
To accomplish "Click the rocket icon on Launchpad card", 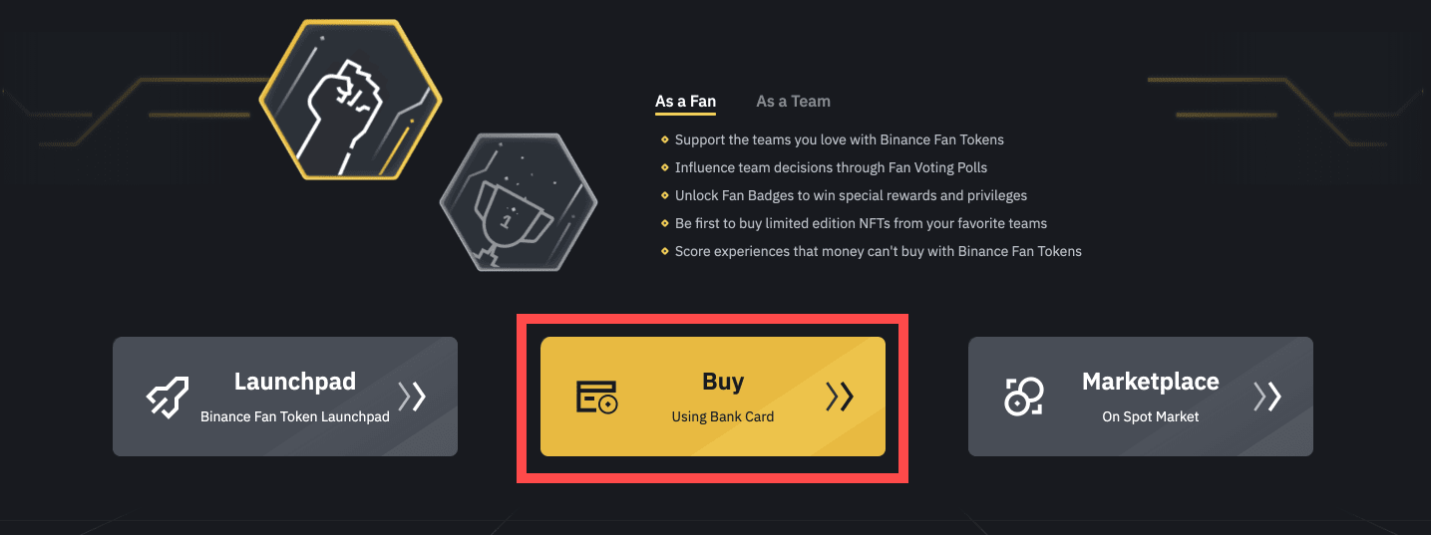I will [169, 397].
